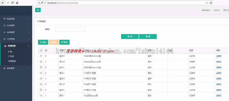Check the box for row ID 5
The height and width of the screenshot is (101, 229).
pos(41,73)
